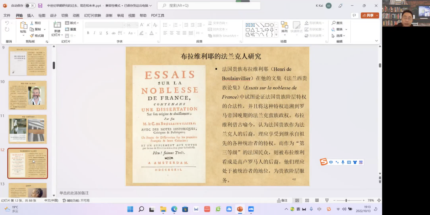The image size is (430, 215).
Task: Switch to the Animations (动画) tab
Action: point(76,15)
